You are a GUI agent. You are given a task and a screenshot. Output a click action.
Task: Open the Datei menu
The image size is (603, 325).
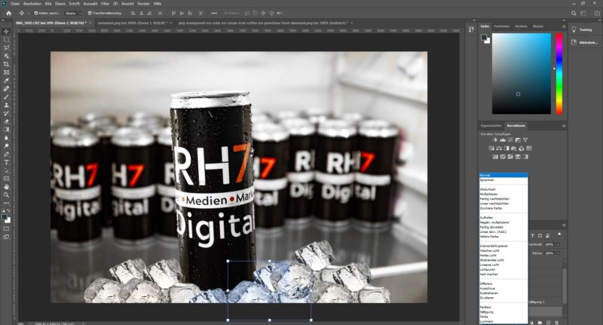pyautogui.click(x=15, y=4)
